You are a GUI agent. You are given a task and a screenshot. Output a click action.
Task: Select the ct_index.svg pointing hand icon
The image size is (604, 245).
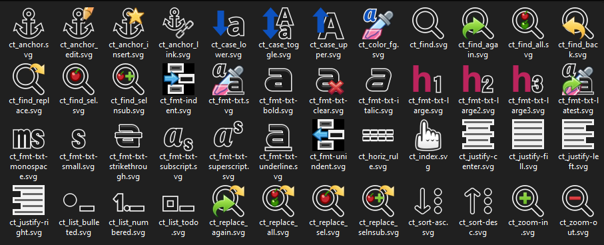pyautogui.click(x=428, y=135)
